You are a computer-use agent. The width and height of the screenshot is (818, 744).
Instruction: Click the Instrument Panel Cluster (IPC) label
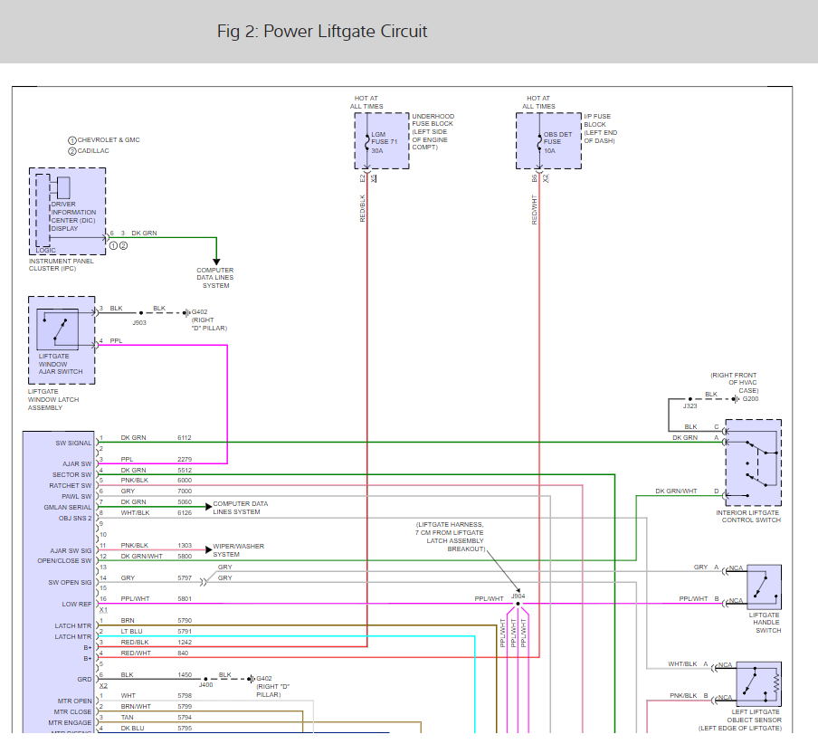tap(61, 264)
